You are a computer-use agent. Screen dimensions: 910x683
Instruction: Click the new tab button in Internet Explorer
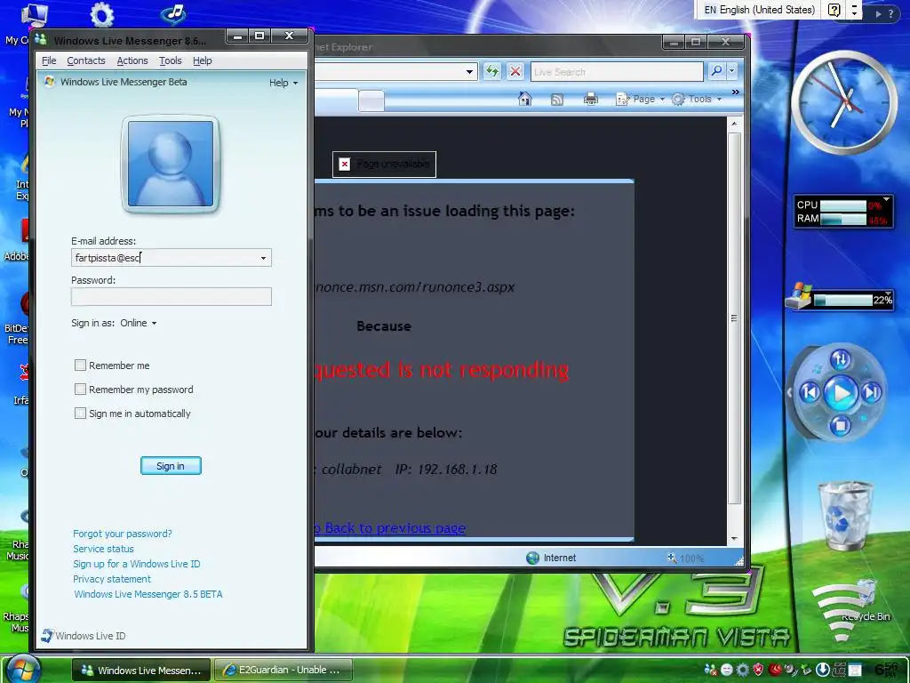coord(371,101)
